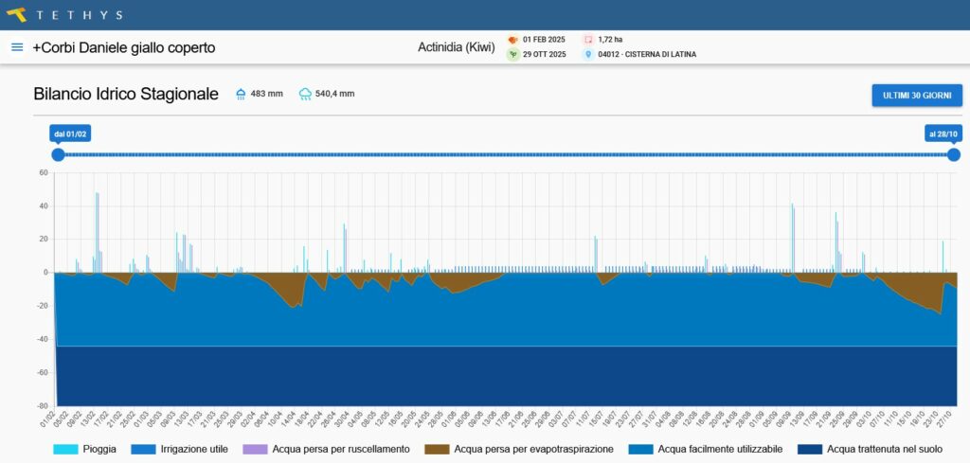Hide Acqua persa per evapotraspirazione series
Image resolution: width=970 pixels, height=463 pixels.
point(519,449)
